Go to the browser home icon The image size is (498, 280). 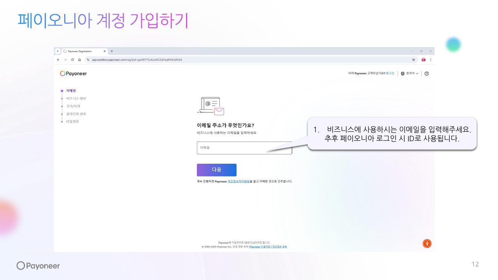[79, 60]
